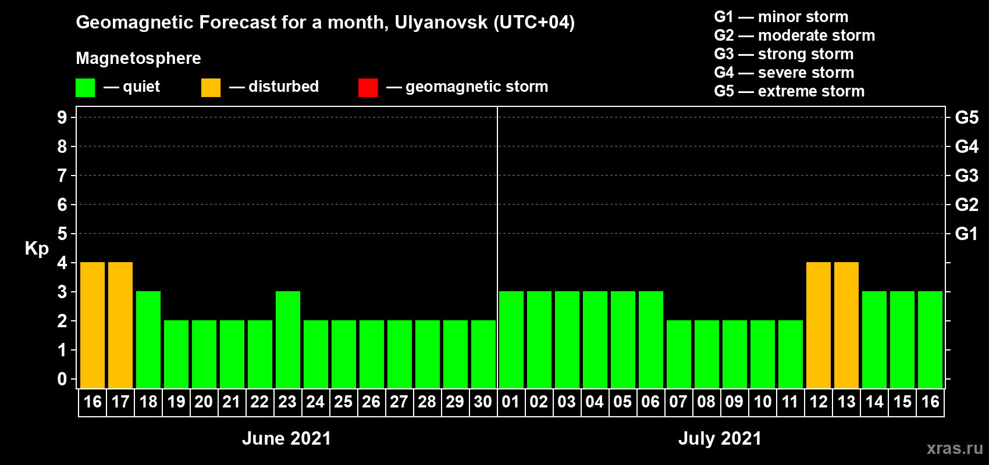Screen dimensions: 989x465
Task: Click date label 20 on the axis
Action: tap(204, 402)
